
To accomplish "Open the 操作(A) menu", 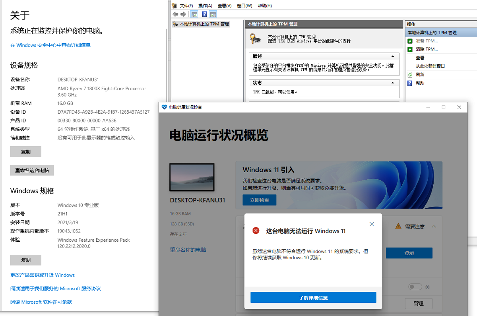I will pyautogui.click(x=205, y=6).
